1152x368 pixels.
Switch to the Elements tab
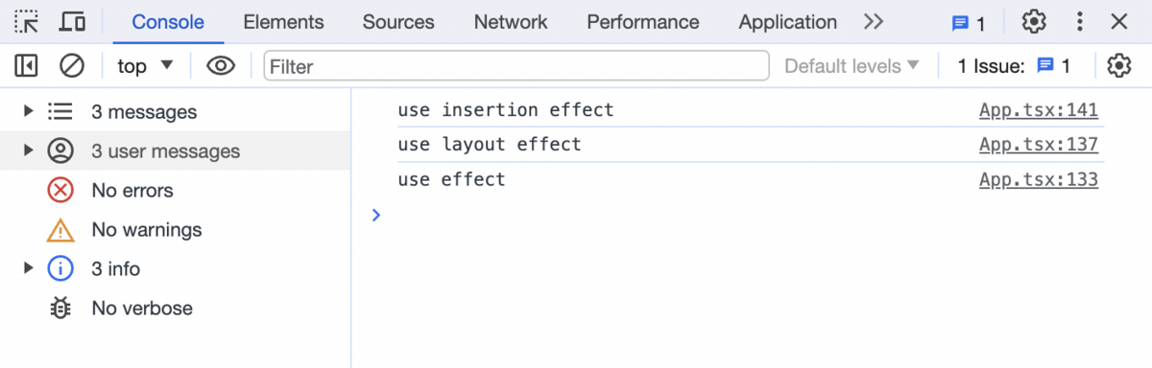pyautogui.click(x=283, y=22)
